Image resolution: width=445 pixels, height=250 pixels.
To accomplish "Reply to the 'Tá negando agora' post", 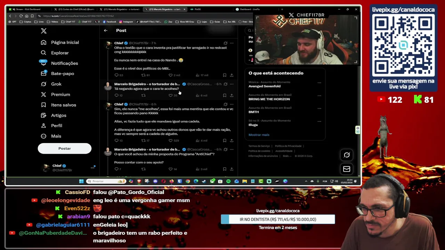I will [x=119, y=95].
